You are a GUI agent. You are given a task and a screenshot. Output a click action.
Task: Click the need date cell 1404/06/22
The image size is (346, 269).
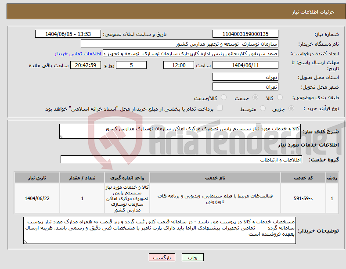point(37,198)
